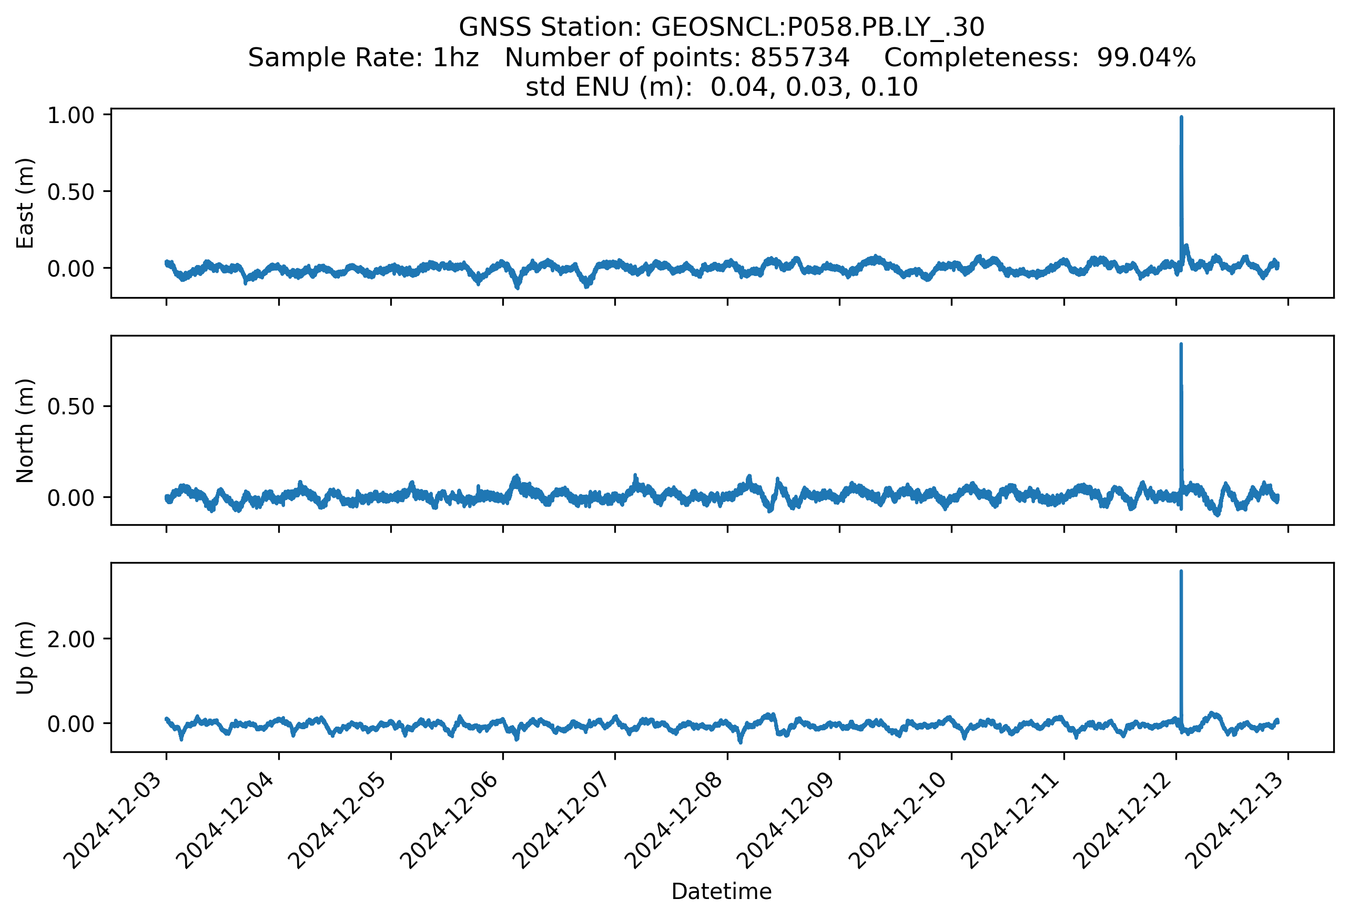This screenshot has width=1349, height=919.
Task: Click the Up panel spike peak
Action: pyautogui.click(x=1181, y=573)
